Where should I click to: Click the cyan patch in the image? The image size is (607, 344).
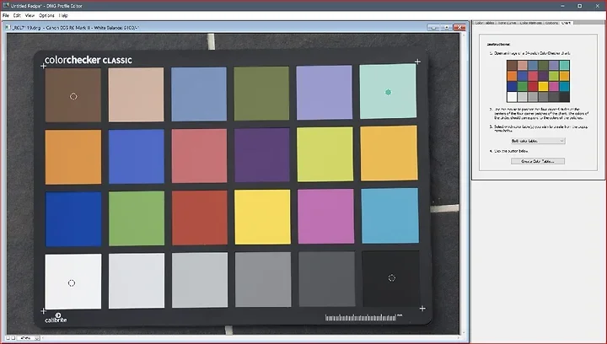point(389,216)
